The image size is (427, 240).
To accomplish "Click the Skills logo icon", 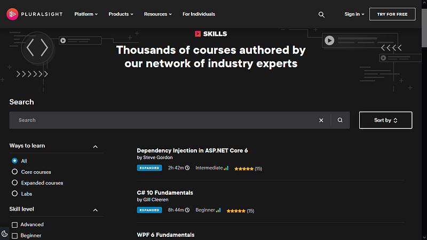I will click(x=197, y=34).
